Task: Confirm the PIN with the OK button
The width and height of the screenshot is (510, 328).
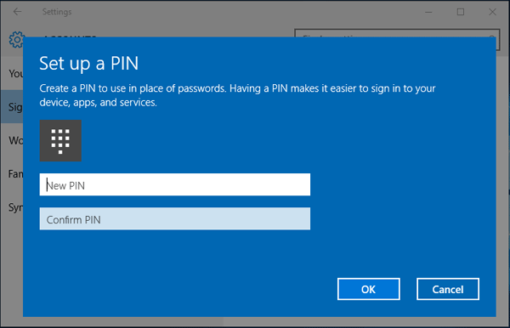Action: pyautogui.click(x=369, y=289)
